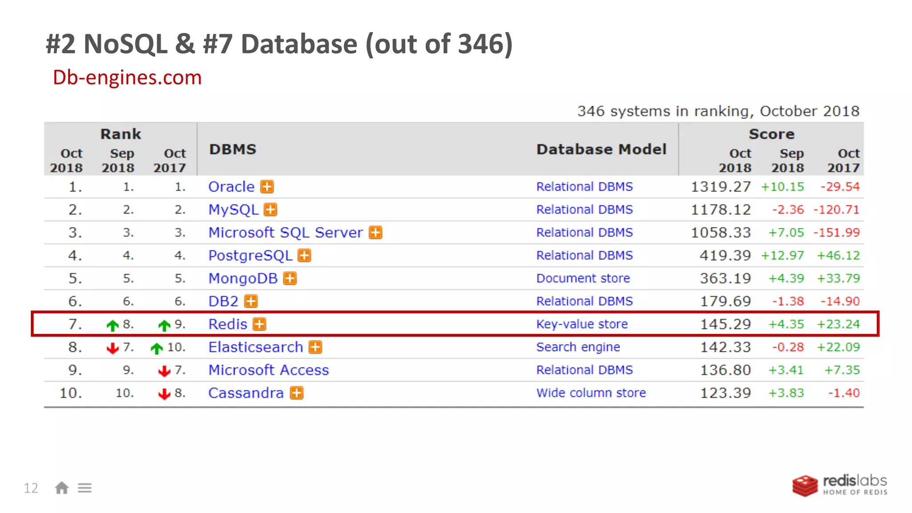Open the PostgreSQL link
This screenshot has width=912, height=513.
tap(251, 256)
